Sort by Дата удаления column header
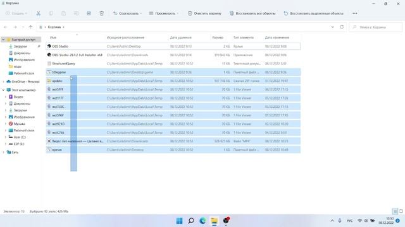The image size is (405, 227). point(181,38)
